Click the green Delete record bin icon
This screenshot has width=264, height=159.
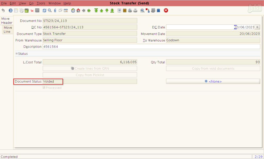point(27,11)
